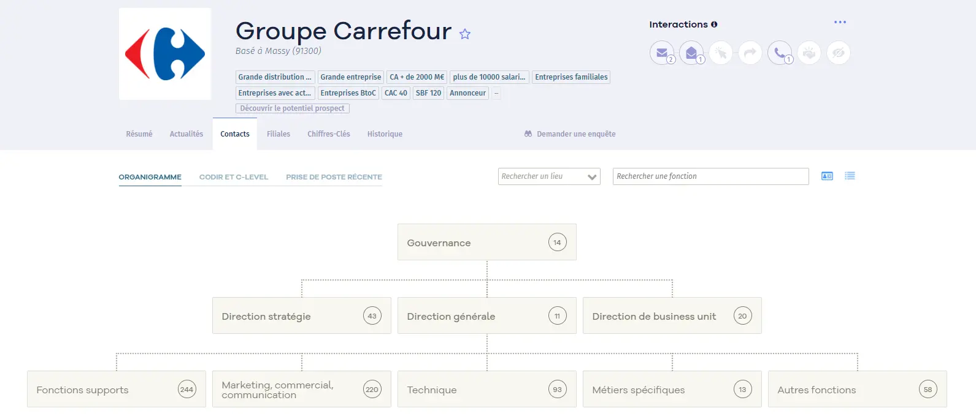This screenshot has width=976, height=419.
Task: Switch to list view icon
Action: (850, 176)
